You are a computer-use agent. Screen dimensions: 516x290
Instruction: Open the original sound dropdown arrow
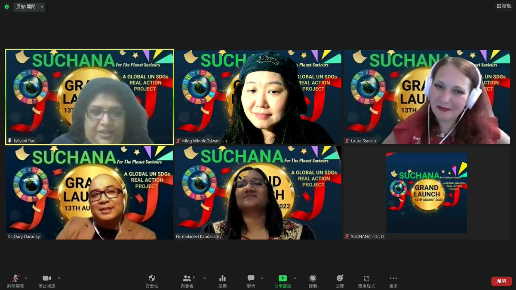point(42,7)
